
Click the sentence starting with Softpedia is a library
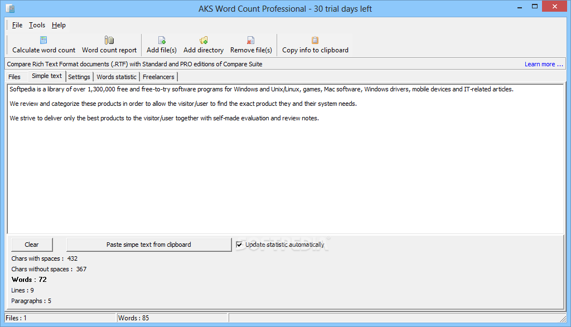[262, 89]
